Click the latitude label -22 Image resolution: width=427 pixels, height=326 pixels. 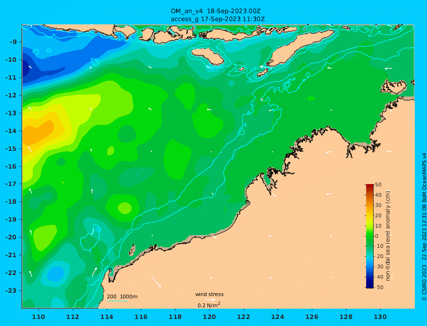coord(11,273)
